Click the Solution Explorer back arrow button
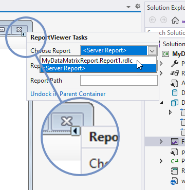This screenshot has height=190, width=185. [152, 20]
